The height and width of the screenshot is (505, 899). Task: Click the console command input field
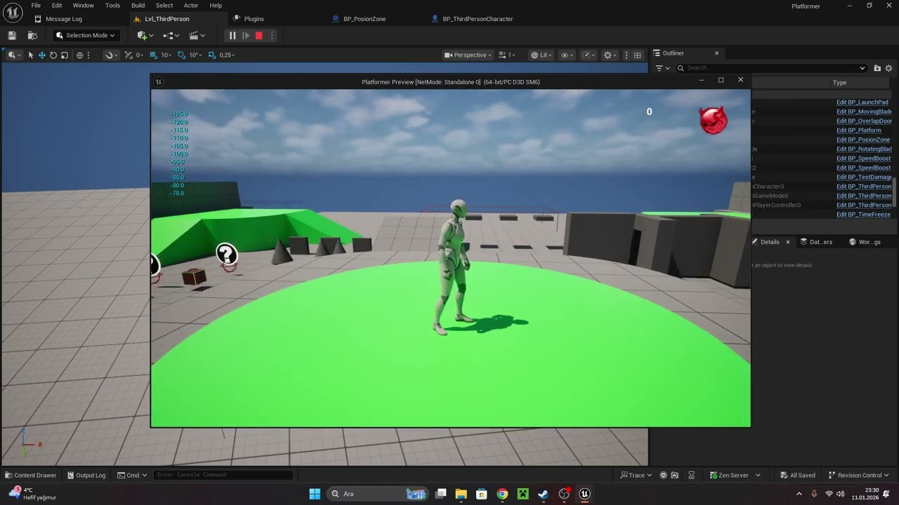[223, 475]
